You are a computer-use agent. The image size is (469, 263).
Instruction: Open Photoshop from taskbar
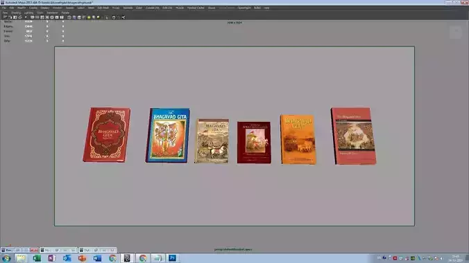[172, 258]
